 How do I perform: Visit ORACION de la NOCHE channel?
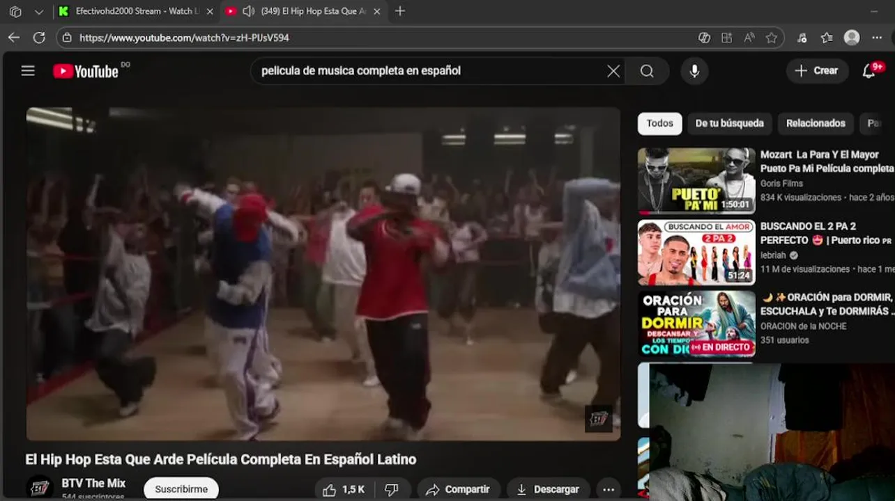pyautogui.click(x=803, y=326)
